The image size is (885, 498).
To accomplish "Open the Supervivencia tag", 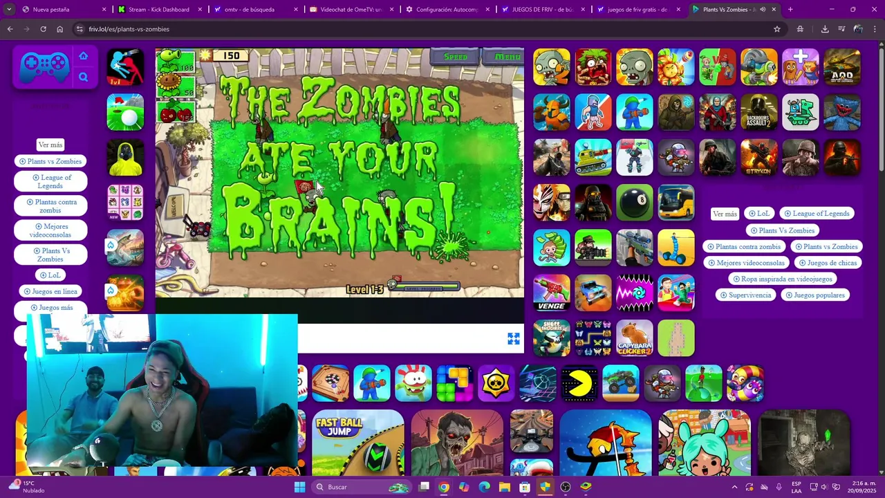I will pyautogui.click(x=745, y=295).
